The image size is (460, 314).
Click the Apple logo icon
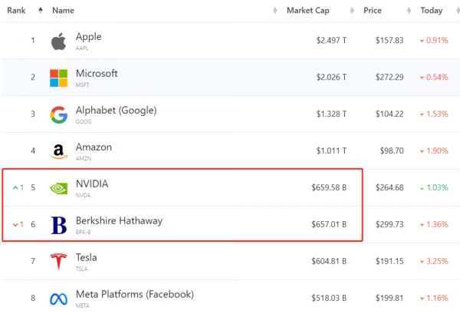click(x=58, y=41)
